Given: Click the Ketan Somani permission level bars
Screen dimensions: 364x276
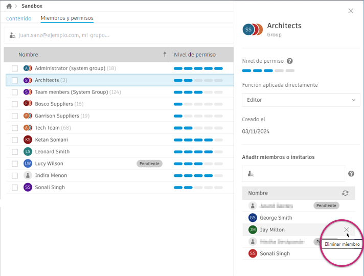Looking at the screenshot, I should (x=198, y=140).
